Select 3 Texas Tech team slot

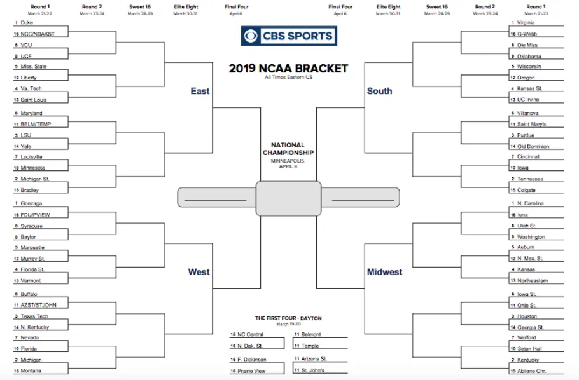41,316
